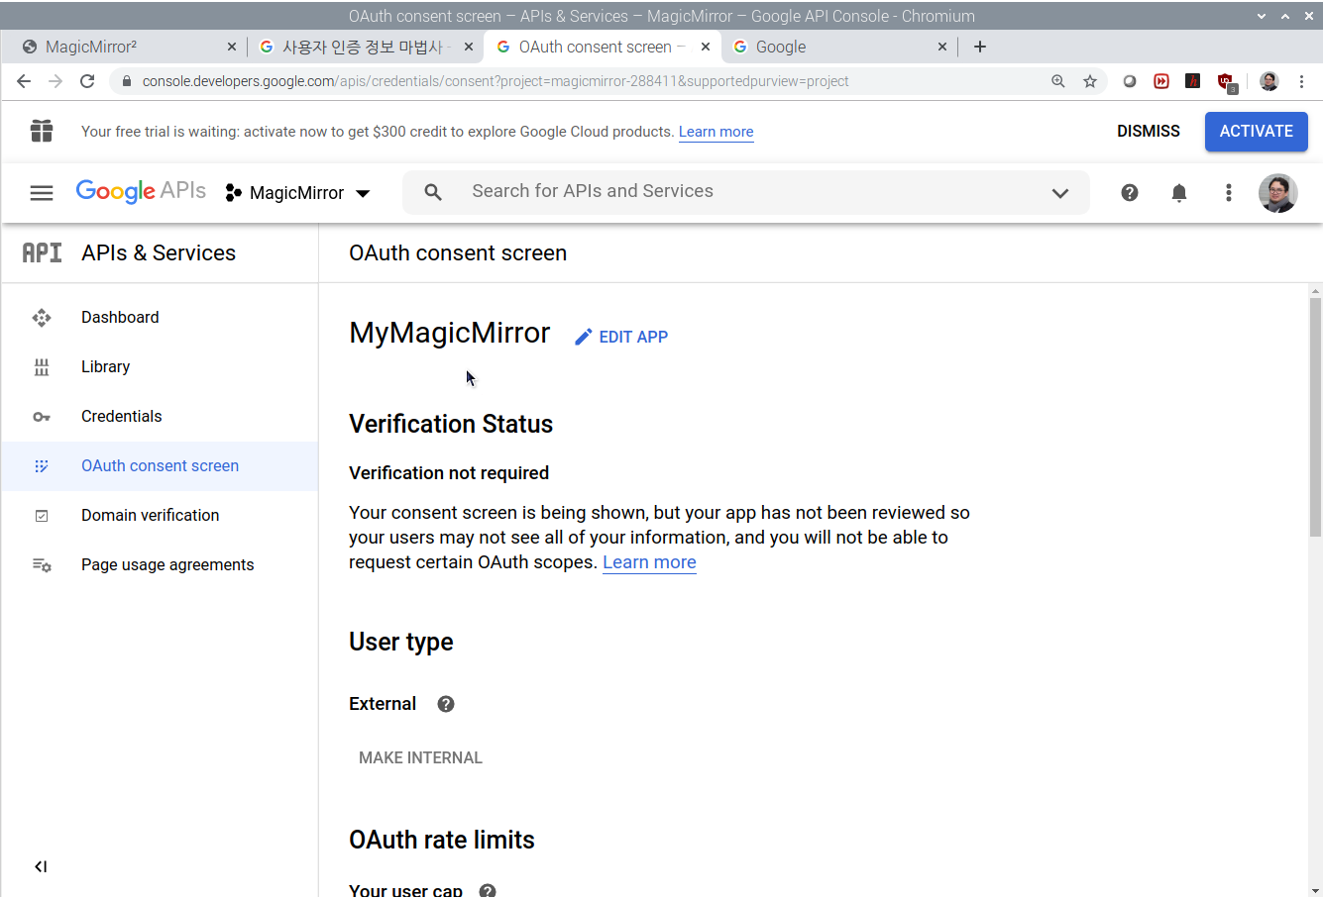
Task: Open the console more options menu
Action: point(1229,193)
